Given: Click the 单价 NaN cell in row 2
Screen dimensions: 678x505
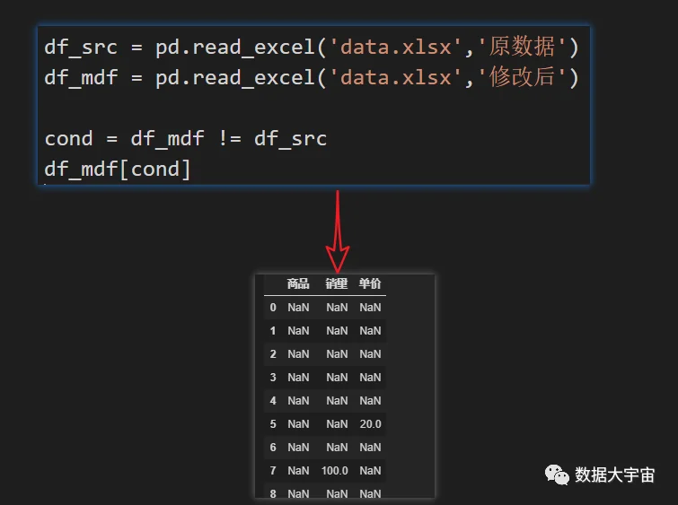Looking at the screenshot, I should click(x=370, y=354).
